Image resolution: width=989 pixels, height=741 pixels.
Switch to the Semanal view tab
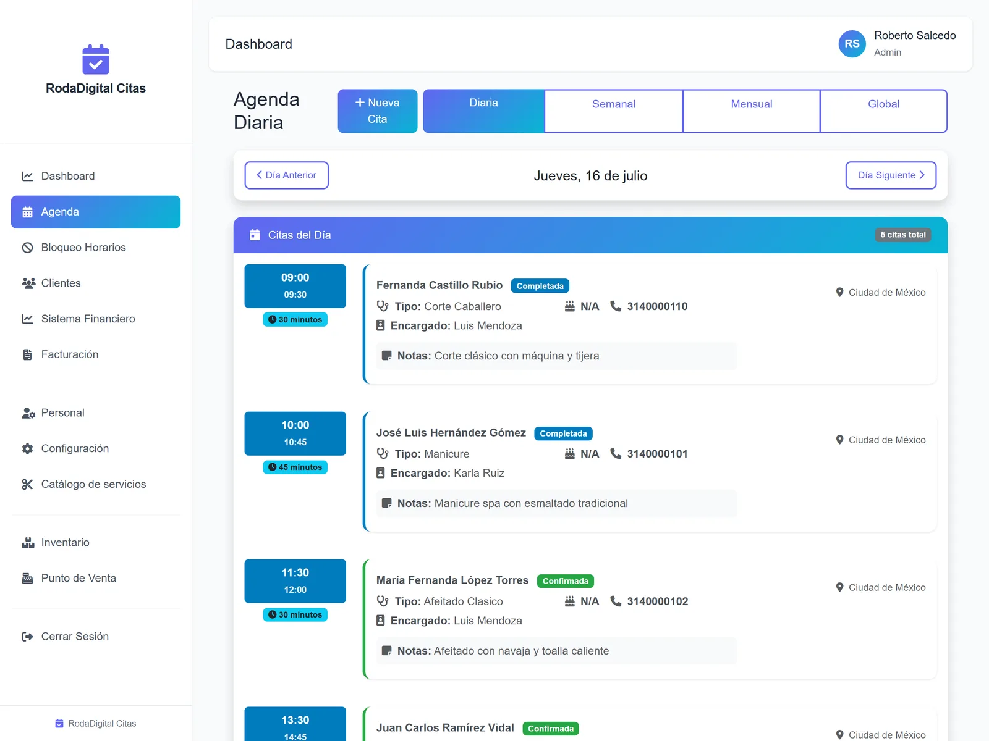(614, 111)
